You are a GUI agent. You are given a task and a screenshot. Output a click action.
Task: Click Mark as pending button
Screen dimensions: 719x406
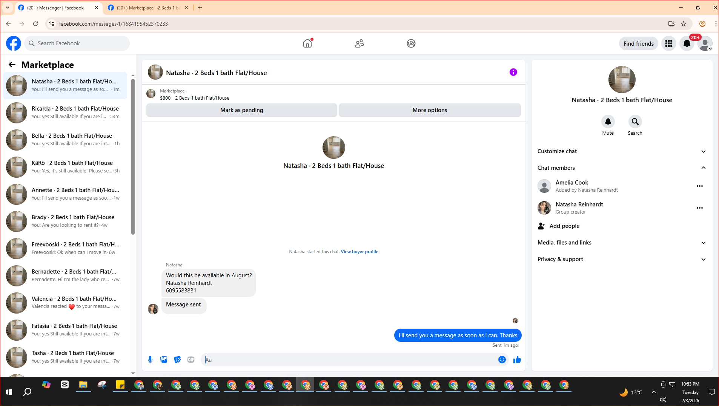(241, 110)
